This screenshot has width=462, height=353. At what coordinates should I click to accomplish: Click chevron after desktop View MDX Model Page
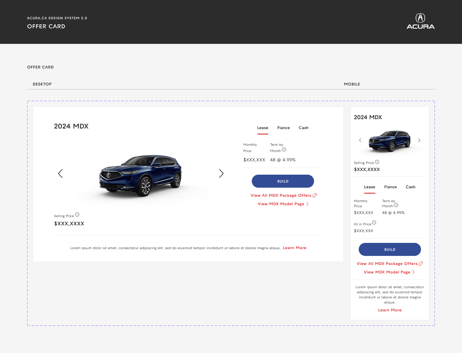pyautogui.click(x=308, y=204)
